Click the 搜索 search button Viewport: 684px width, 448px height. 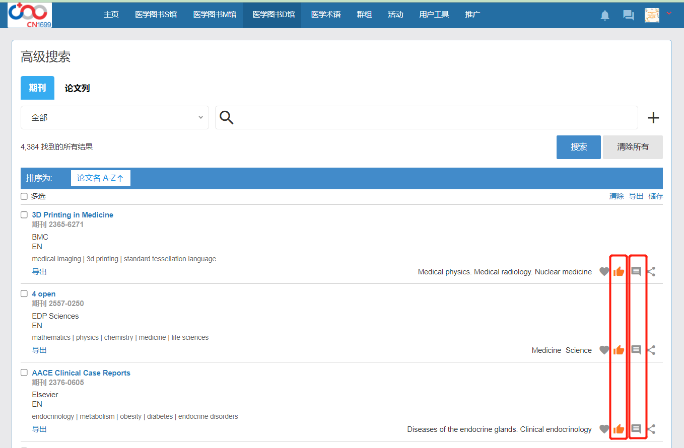tap(579, 147)
